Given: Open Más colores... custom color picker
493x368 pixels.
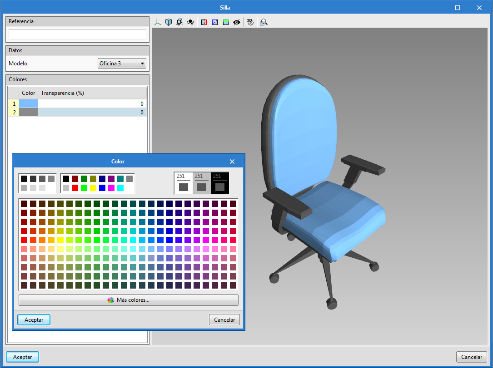Looking at the screenshot, I should point(129,300).
